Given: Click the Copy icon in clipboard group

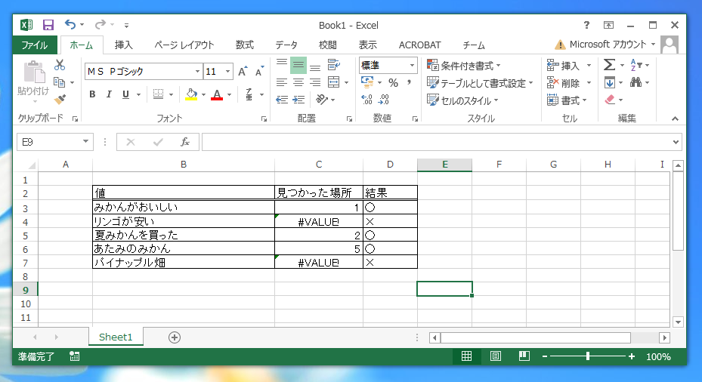Looking at the screenshot, I should click(x=59, y=82).
